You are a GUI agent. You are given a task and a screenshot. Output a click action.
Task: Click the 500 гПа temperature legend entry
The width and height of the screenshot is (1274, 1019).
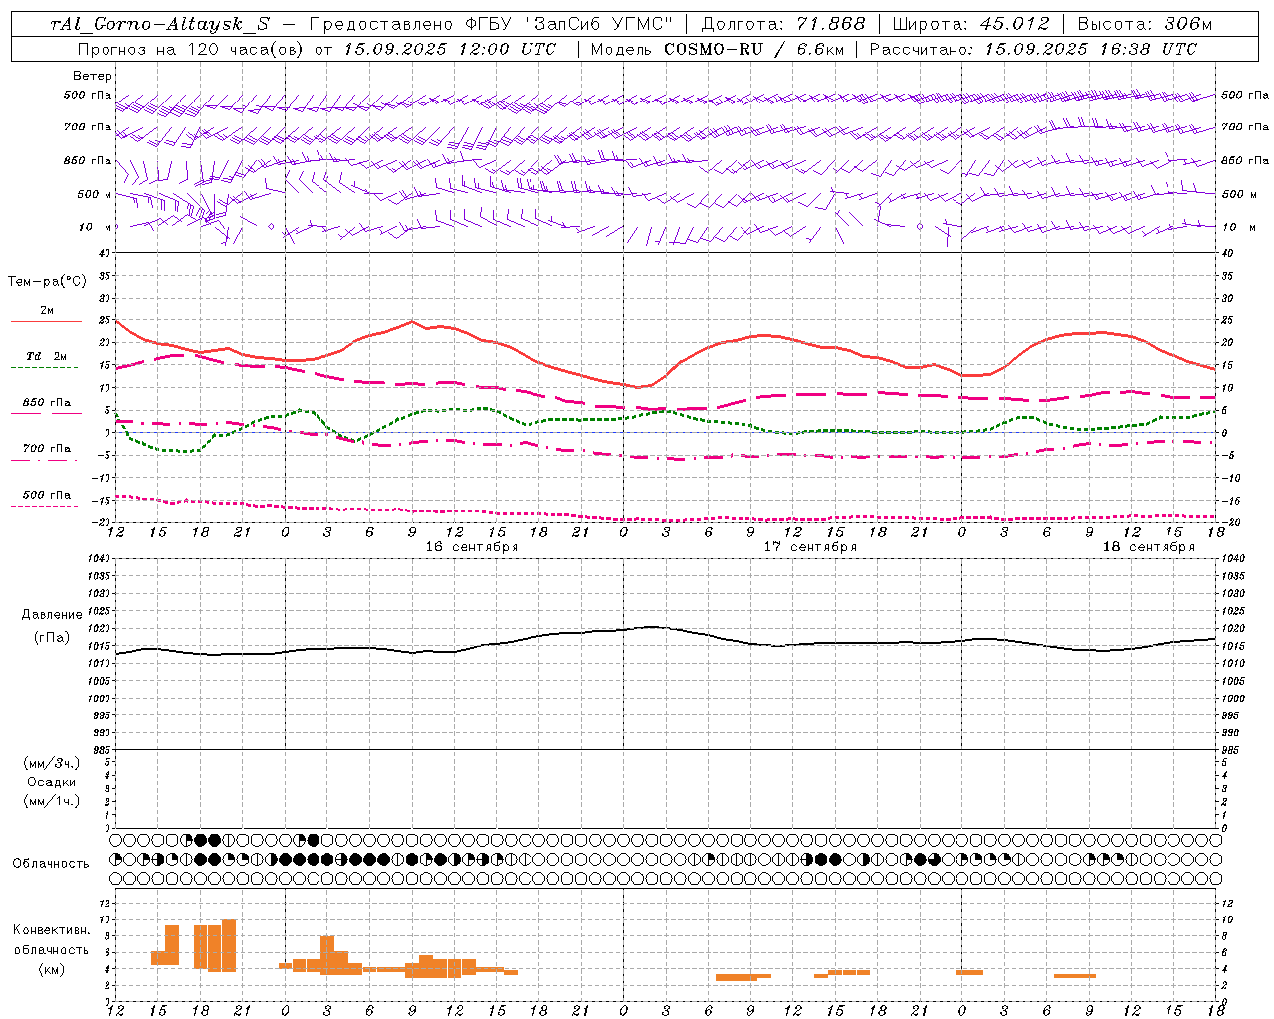coord(47,495)
